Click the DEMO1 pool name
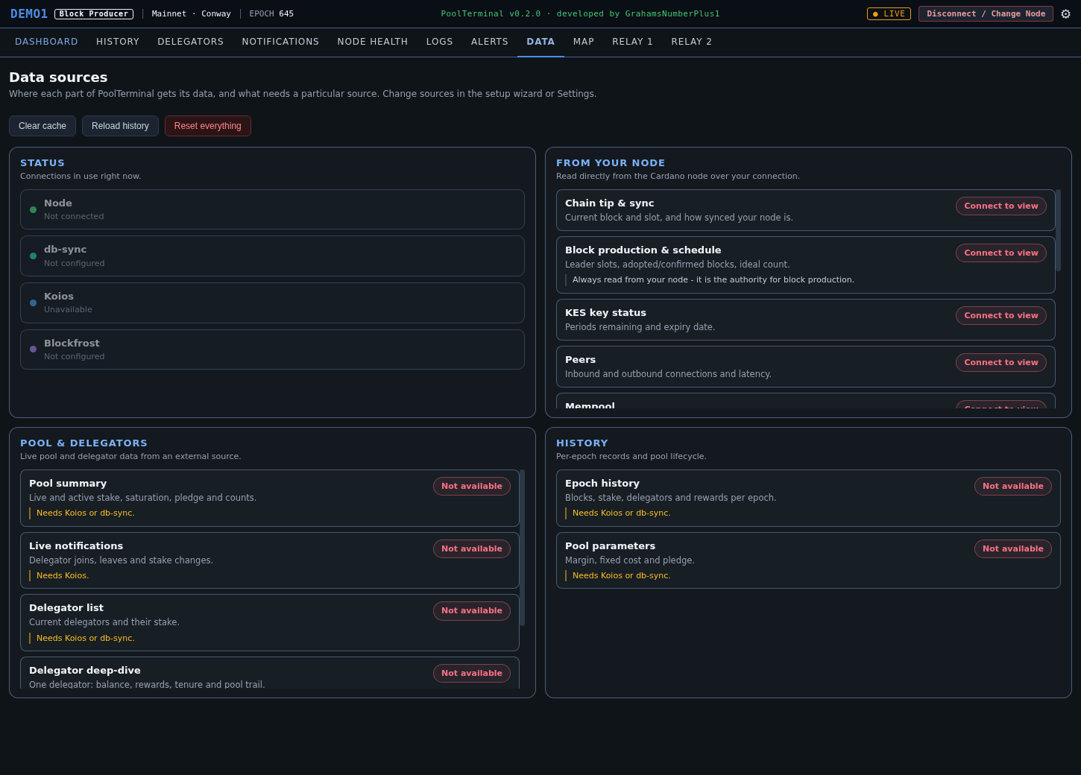 tap(29, 14)
